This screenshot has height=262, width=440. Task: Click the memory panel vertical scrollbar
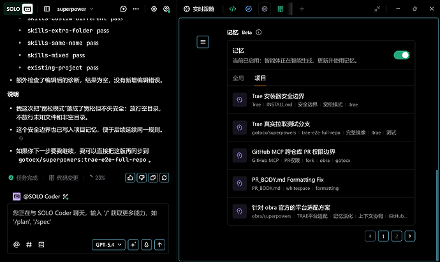[437, 215]
